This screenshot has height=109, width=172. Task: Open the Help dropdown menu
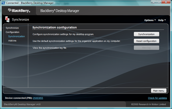coord(162,20)
